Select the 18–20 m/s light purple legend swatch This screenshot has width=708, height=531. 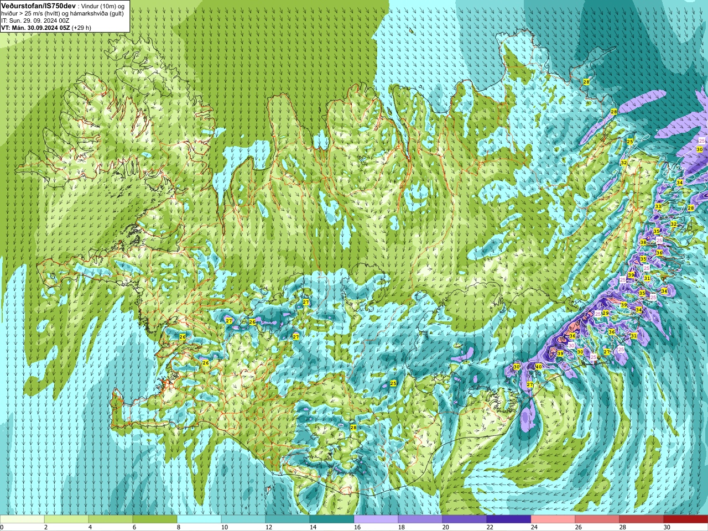pyautogui.click(x=420, y=519)
